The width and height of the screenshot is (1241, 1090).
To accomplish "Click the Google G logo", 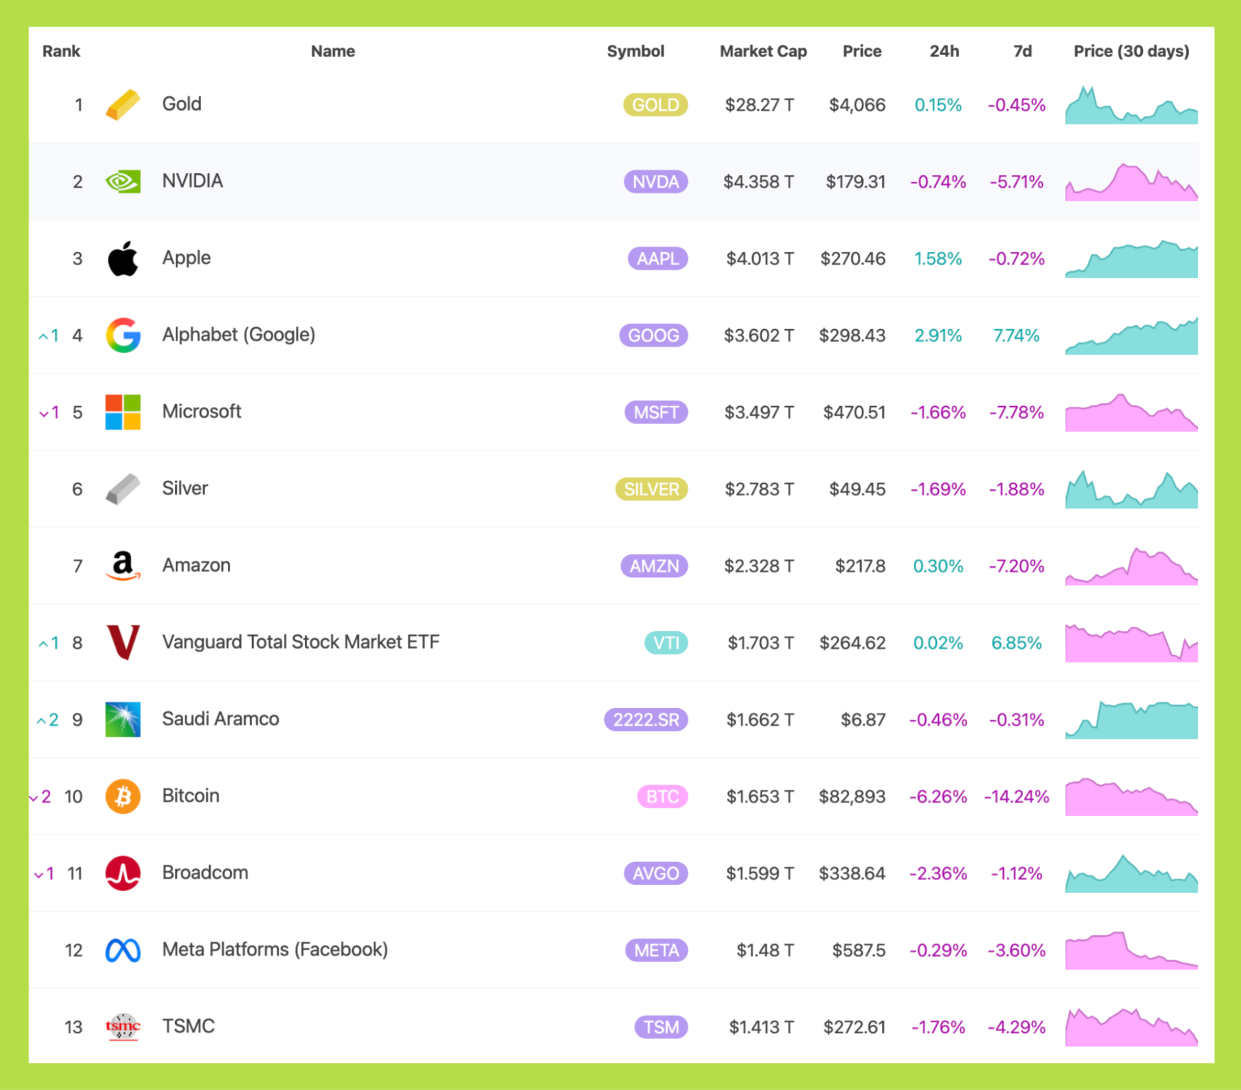I will 123,335.
